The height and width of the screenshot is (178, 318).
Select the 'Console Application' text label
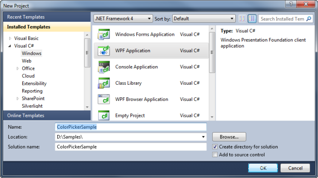point(136,67)
